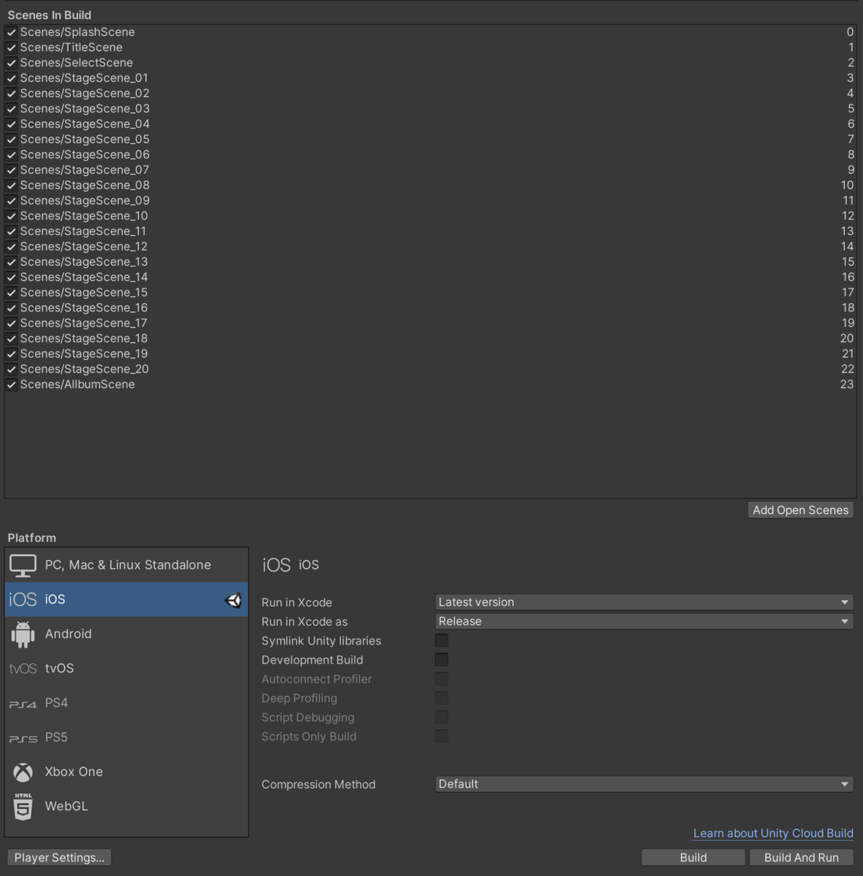Image resolution: width=863 pixels, height=876 pixels.
Task: Enable Development Build checkbox
Action: pos(441,659)
